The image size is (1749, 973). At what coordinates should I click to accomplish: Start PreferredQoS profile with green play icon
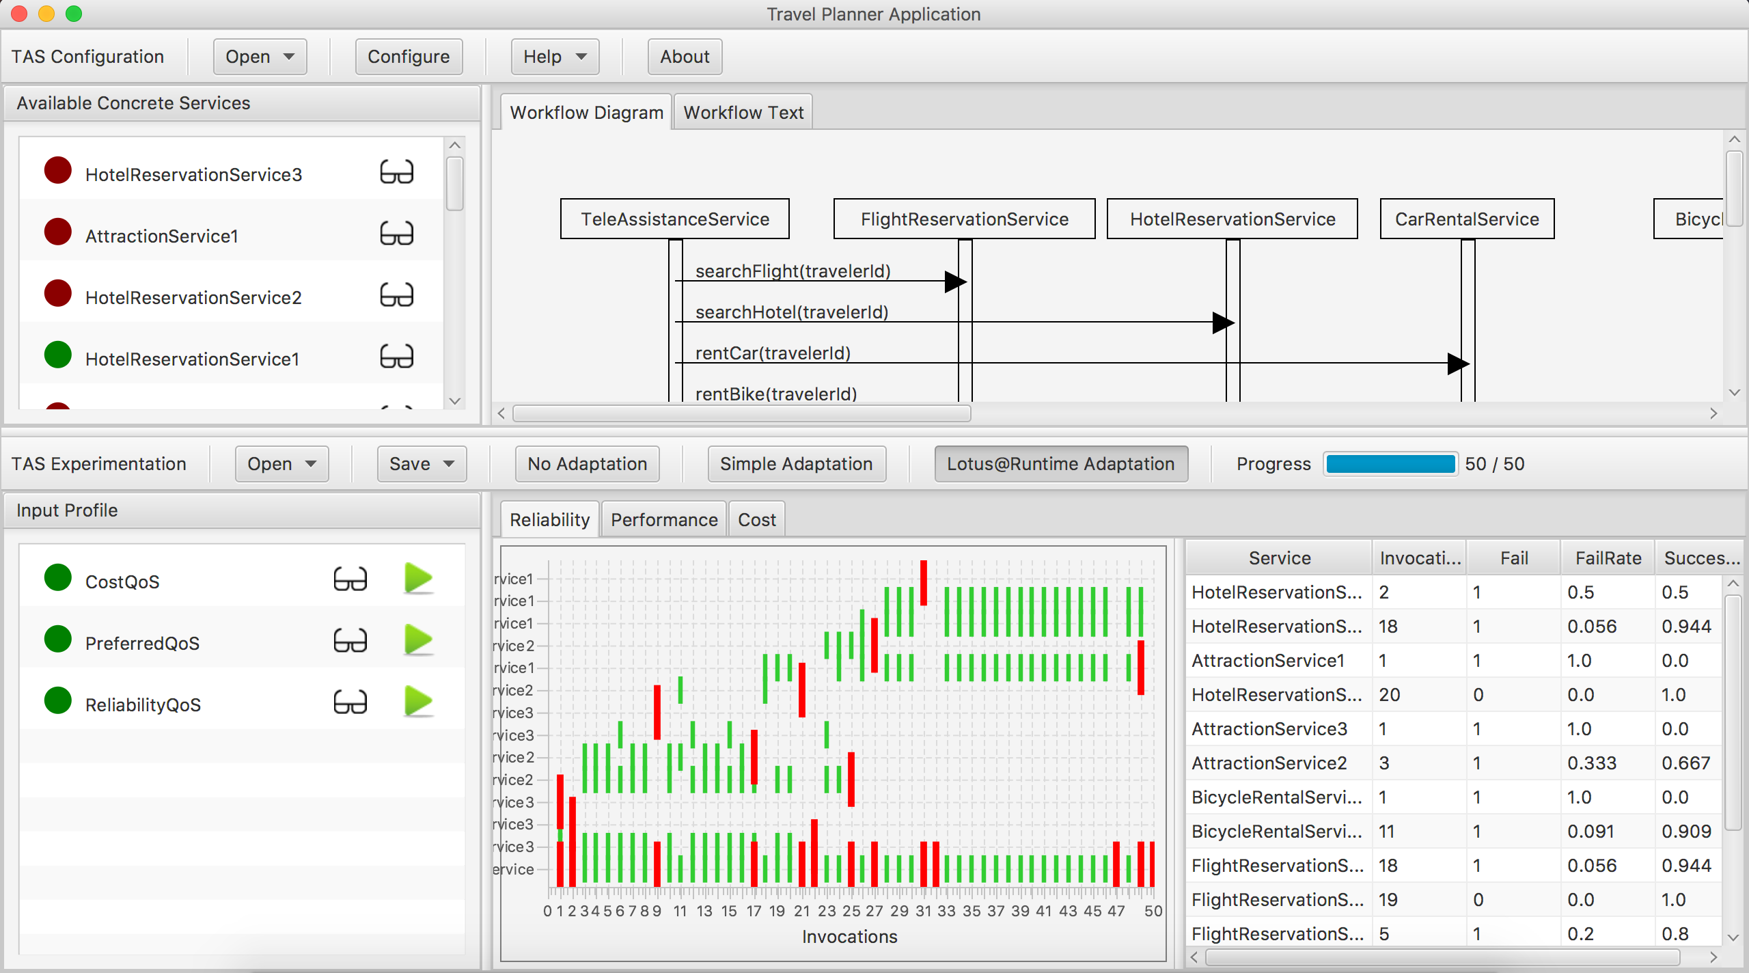418,640
